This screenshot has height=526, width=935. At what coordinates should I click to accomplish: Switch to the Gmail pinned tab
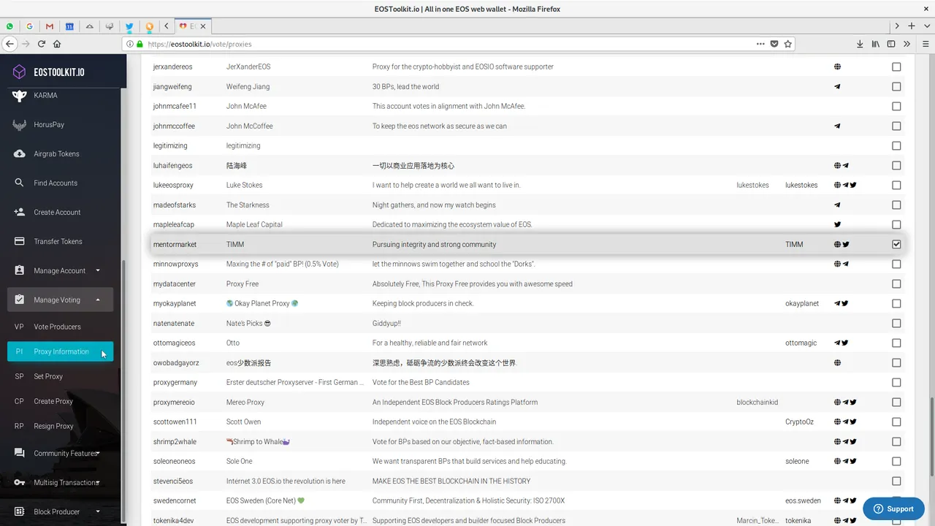point(50,26)
